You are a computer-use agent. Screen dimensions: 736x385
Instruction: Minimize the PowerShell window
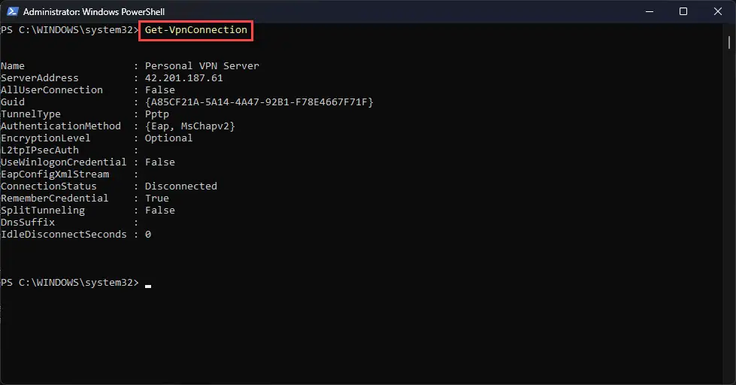650,11
